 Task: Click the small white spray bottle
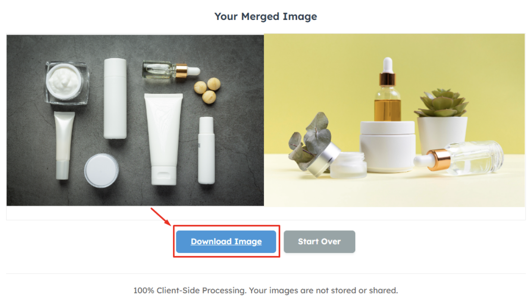click(x=206, y=150)
